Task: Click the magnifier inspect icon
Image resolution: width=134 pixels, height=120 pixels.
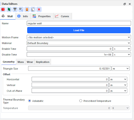Action: click(21, 9)
